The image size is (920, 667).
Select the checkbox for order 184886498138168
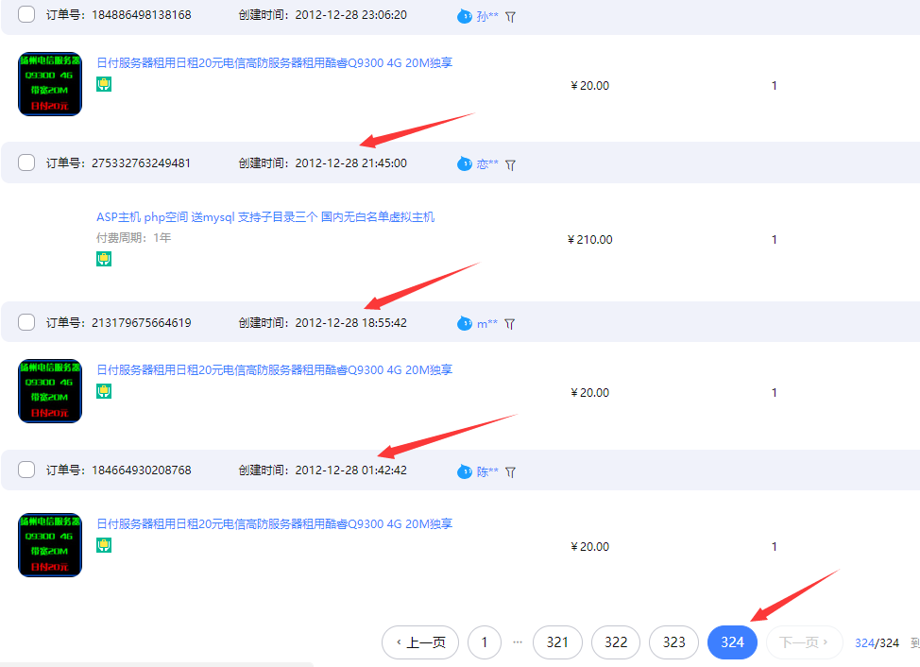[x=26, y=14]
